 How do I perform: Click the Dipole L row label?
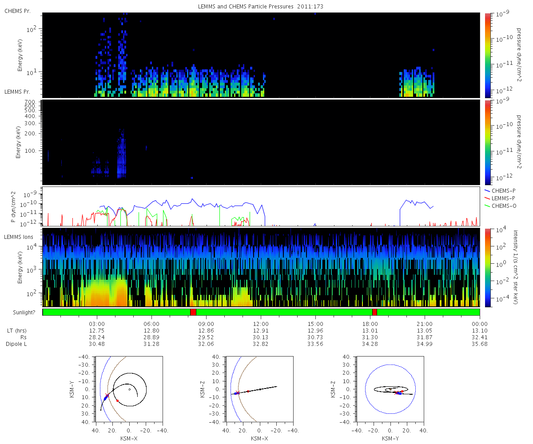(17, 344)
